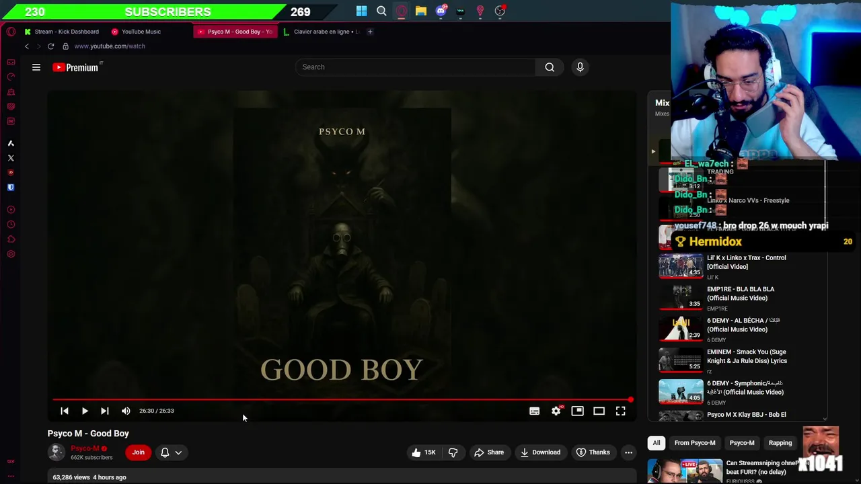Image resolution: width=861 pixels, height=484 pixels.
Task: Go back to the previous page
Action: click(27, 46)
